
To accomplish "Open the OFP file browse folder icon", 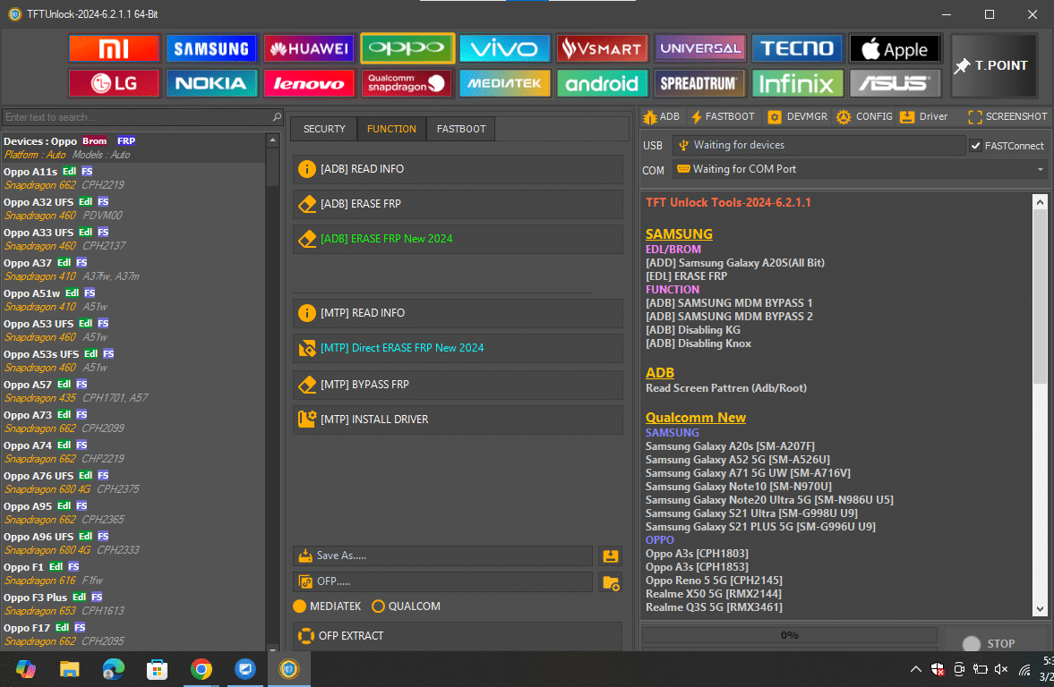I will pyautogui.click(x=611, y=583).
